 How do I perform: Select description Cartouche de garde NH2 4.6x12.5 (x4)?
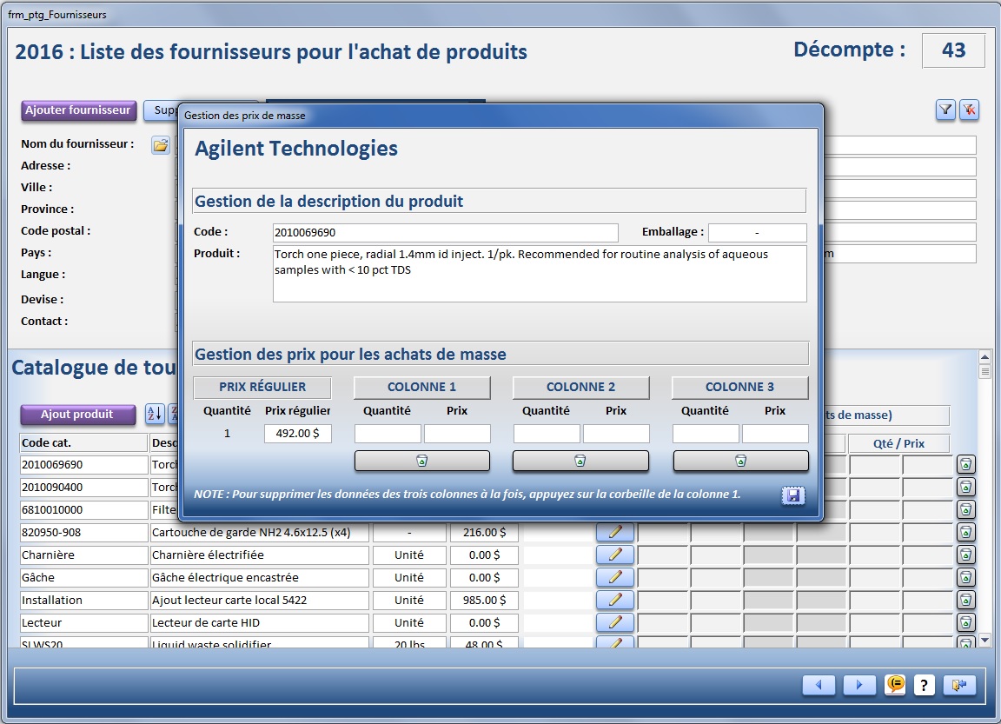[259, 533]
